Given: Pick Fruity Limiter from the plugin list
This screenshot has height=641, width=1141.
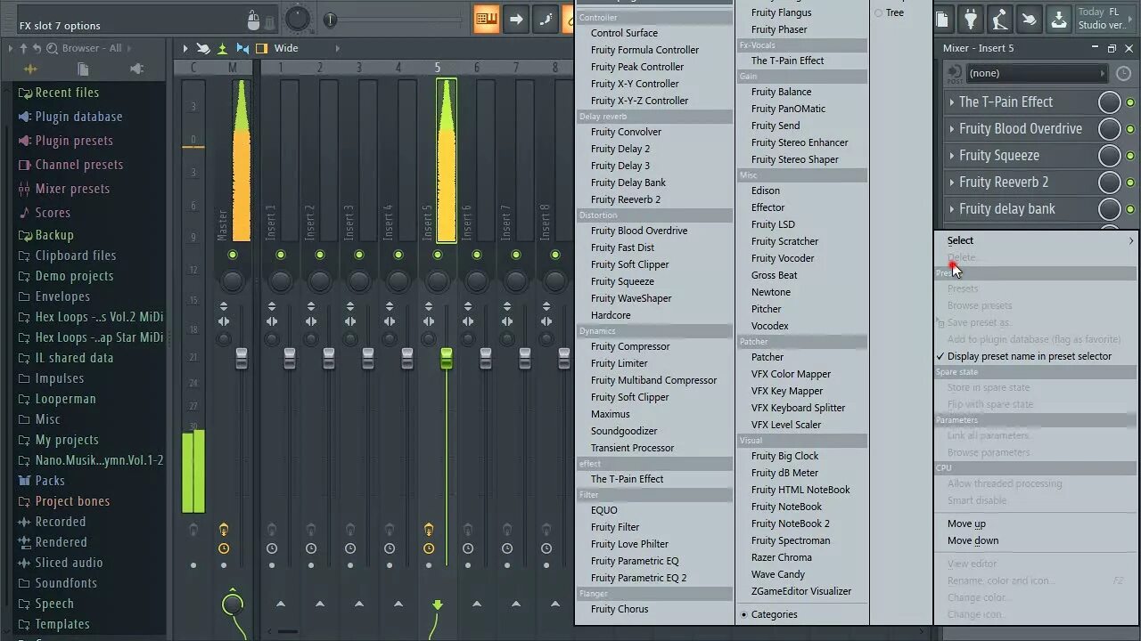Looking at the screenshot, I should [x=619, y=363].
